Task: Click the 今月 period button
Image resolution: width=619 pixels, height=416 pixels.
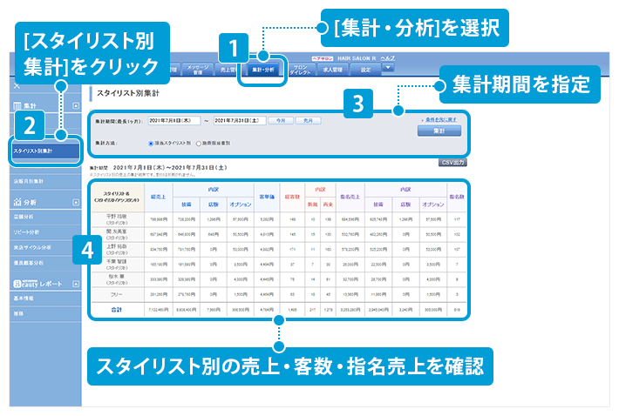Action: 280,120
